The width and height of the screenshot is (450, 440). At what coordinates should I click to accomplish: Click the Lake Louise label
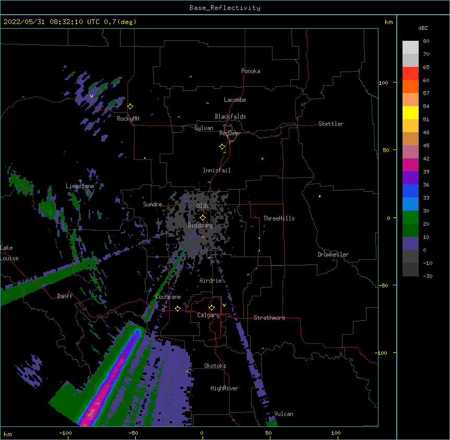point(9,253)
